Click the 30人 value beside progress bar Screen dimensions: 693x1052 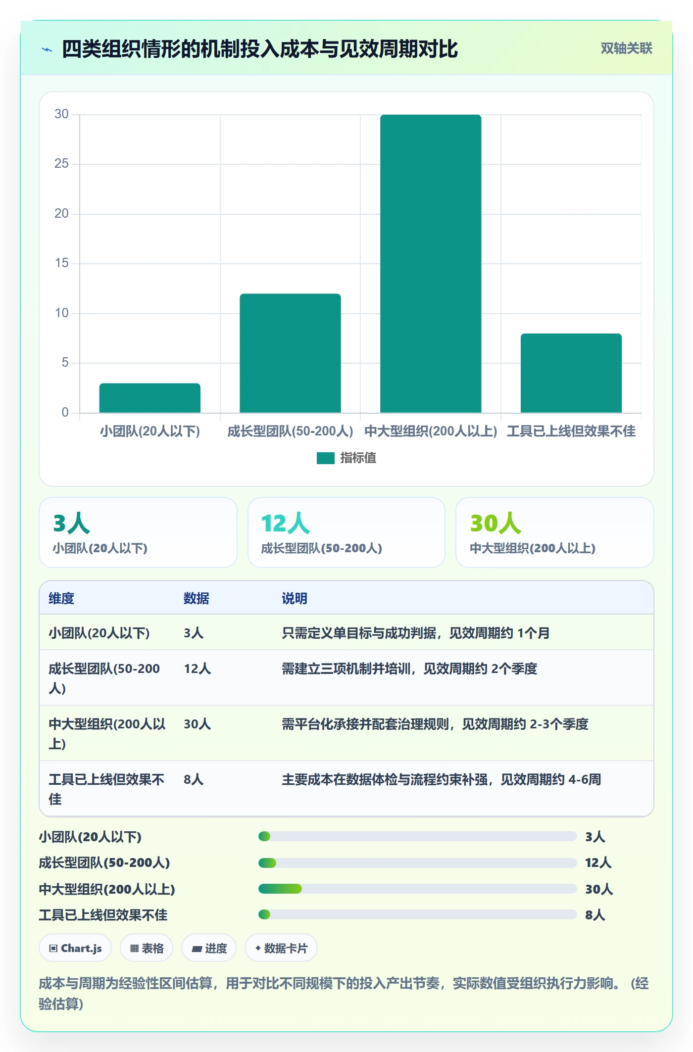coord(599,889)
